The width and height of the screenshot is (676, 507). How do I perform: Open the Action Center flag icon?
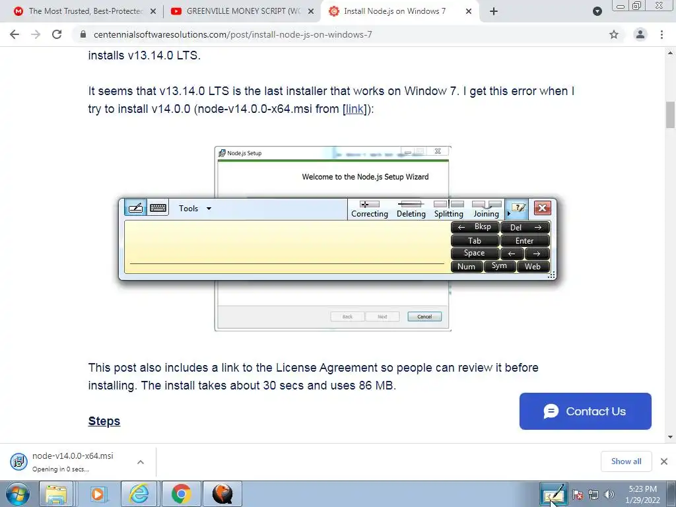[x=578, y=494]
